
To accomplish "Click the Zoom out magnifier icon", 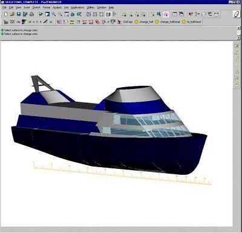I will (x=60, y=15).
